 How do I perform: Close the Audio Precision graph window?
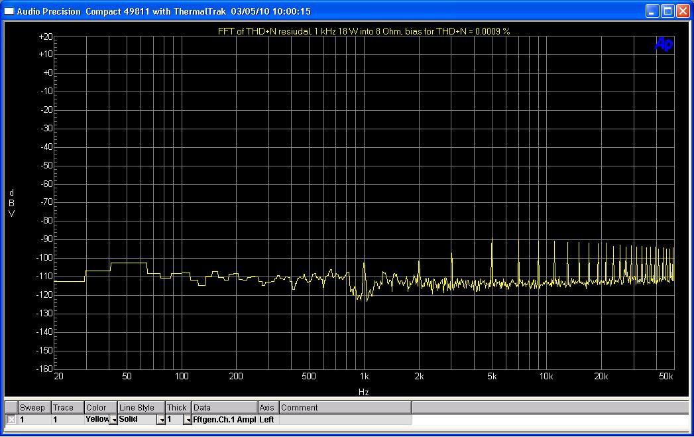tap(683, 11)
